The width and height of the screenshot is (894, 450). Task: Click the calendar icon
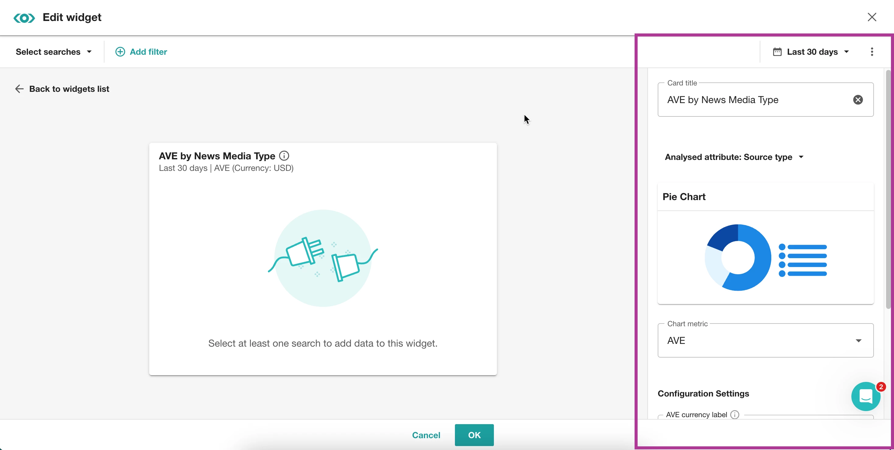777,52
